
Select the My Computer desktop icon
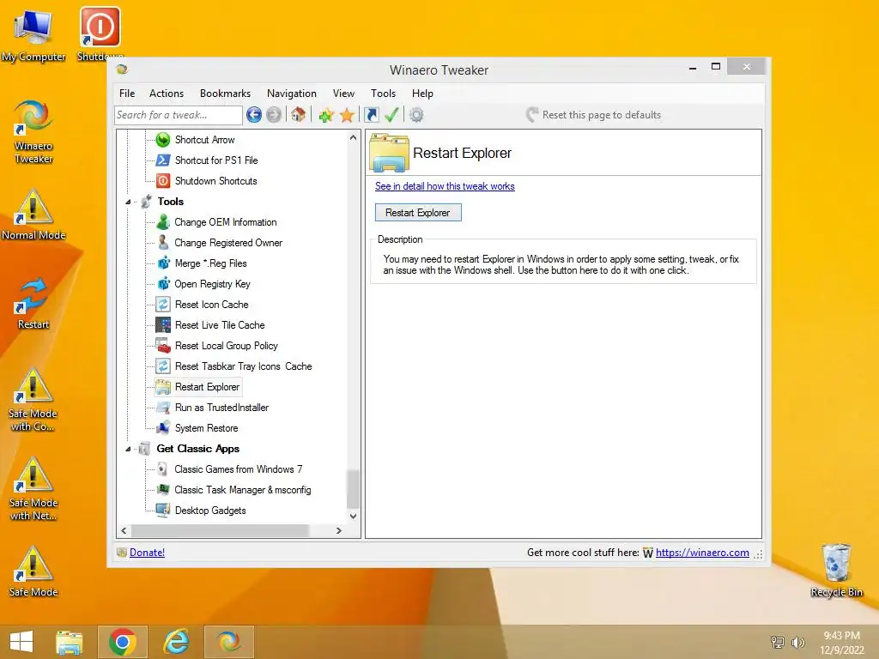click(x=33, y=35)
